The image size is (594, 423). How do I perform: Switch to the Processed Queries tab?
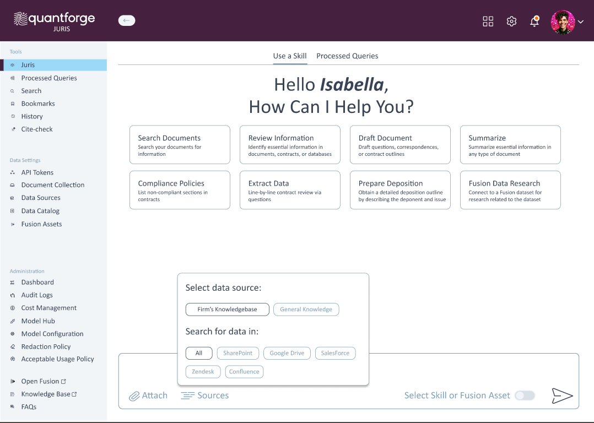coord(347,56)
